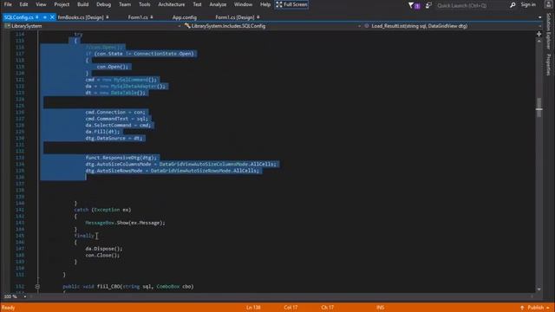Click the feedback icon beside notifications
Image resolution: width=555 pixels, height=312 pixels.
[x=428, y=5]
